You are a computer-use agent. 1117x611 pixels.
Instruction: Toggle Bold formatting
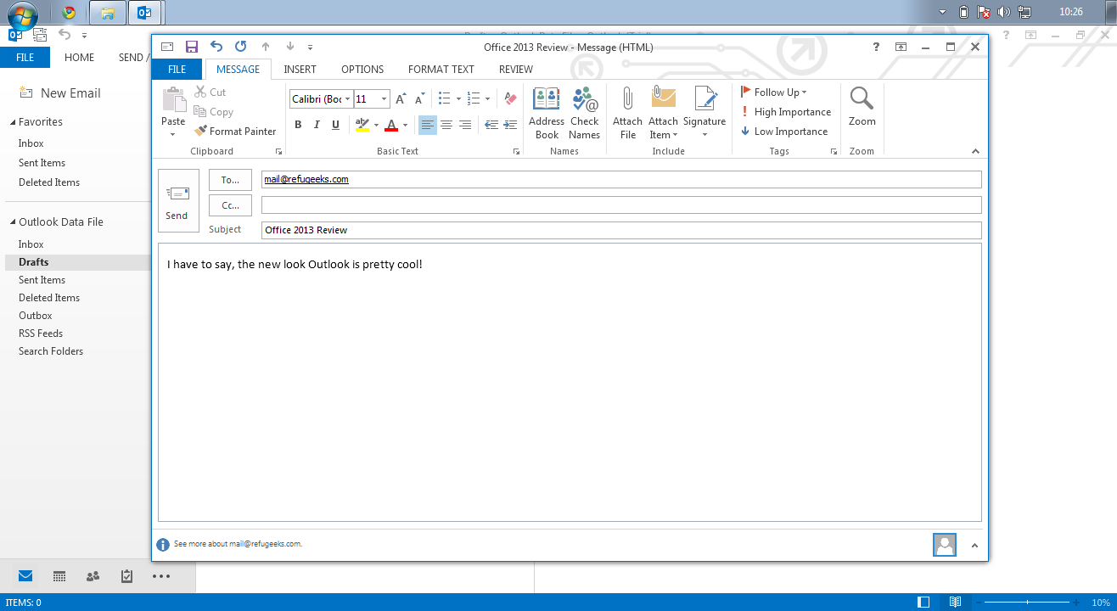(298, 125)
